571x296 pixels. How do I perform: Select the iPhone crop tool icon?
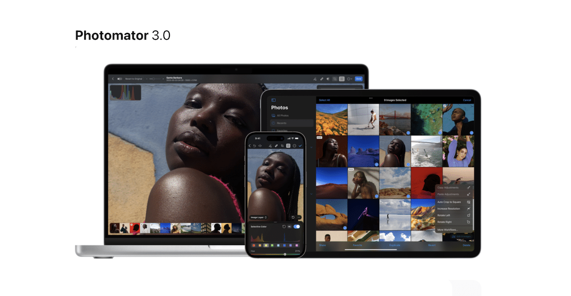282,146
